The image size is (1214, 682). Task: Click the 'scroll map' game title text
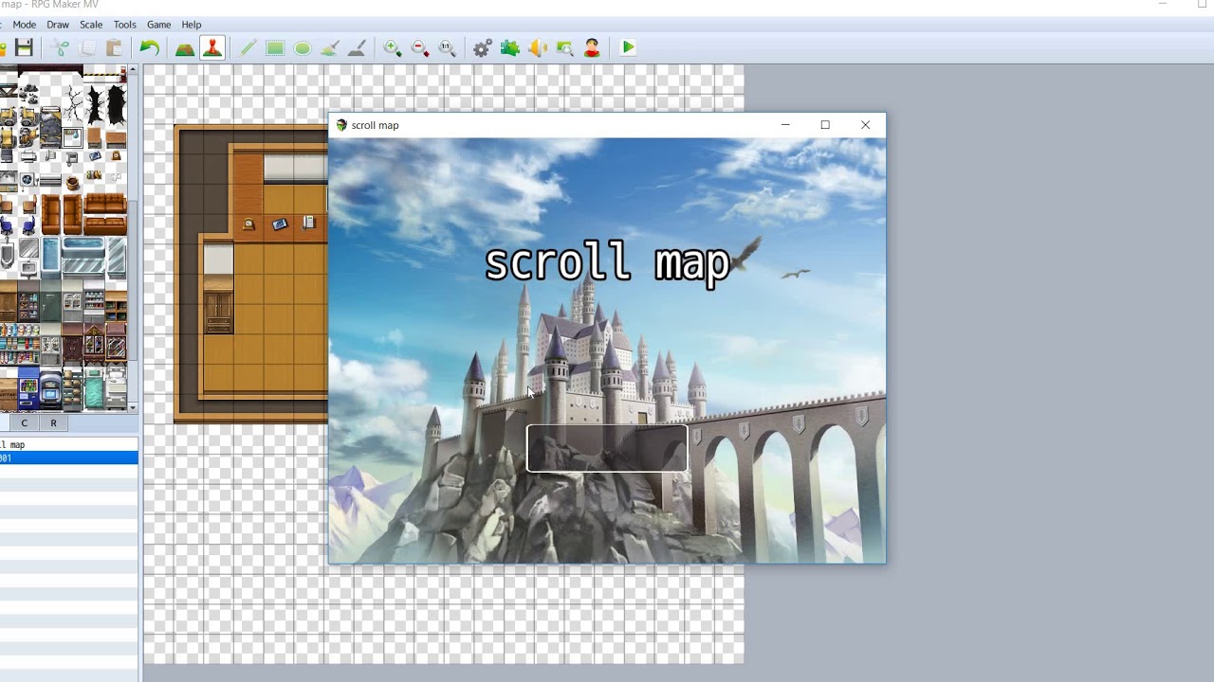[x=607, y=264]
